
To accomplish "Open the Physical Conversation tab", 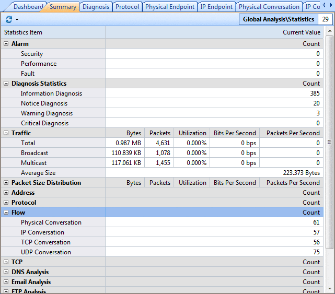I will [x=269, y=7].
